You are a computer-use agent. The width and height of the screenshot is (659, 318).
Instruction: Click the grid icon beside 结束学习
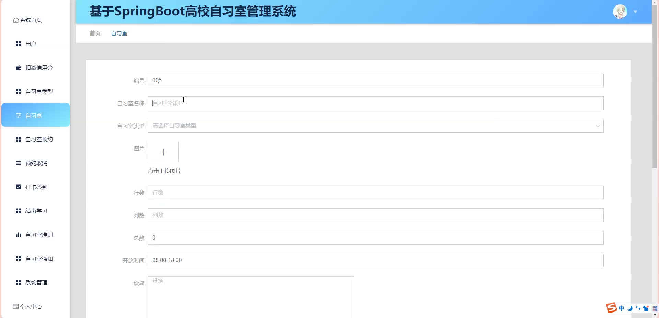(x=19, y=211)
